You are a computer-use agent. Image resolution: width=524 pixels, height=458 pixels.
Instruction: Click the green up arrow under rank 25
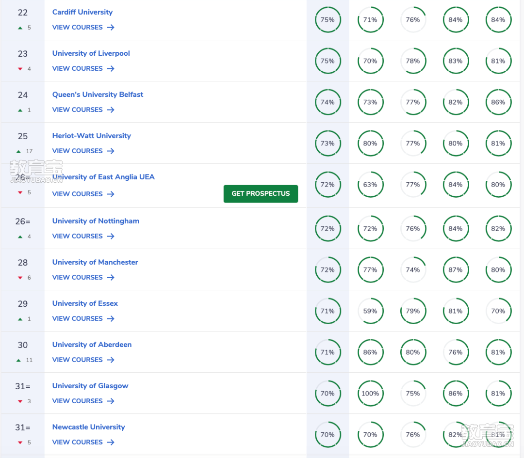(19, 152)
